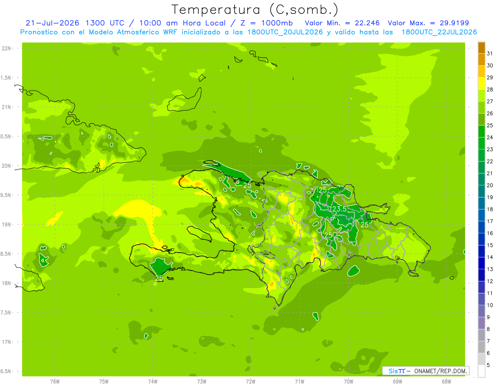Viewport: 501px width, 387px height.
Task: Click latitude label '21N'
Action: coord(6,107)
